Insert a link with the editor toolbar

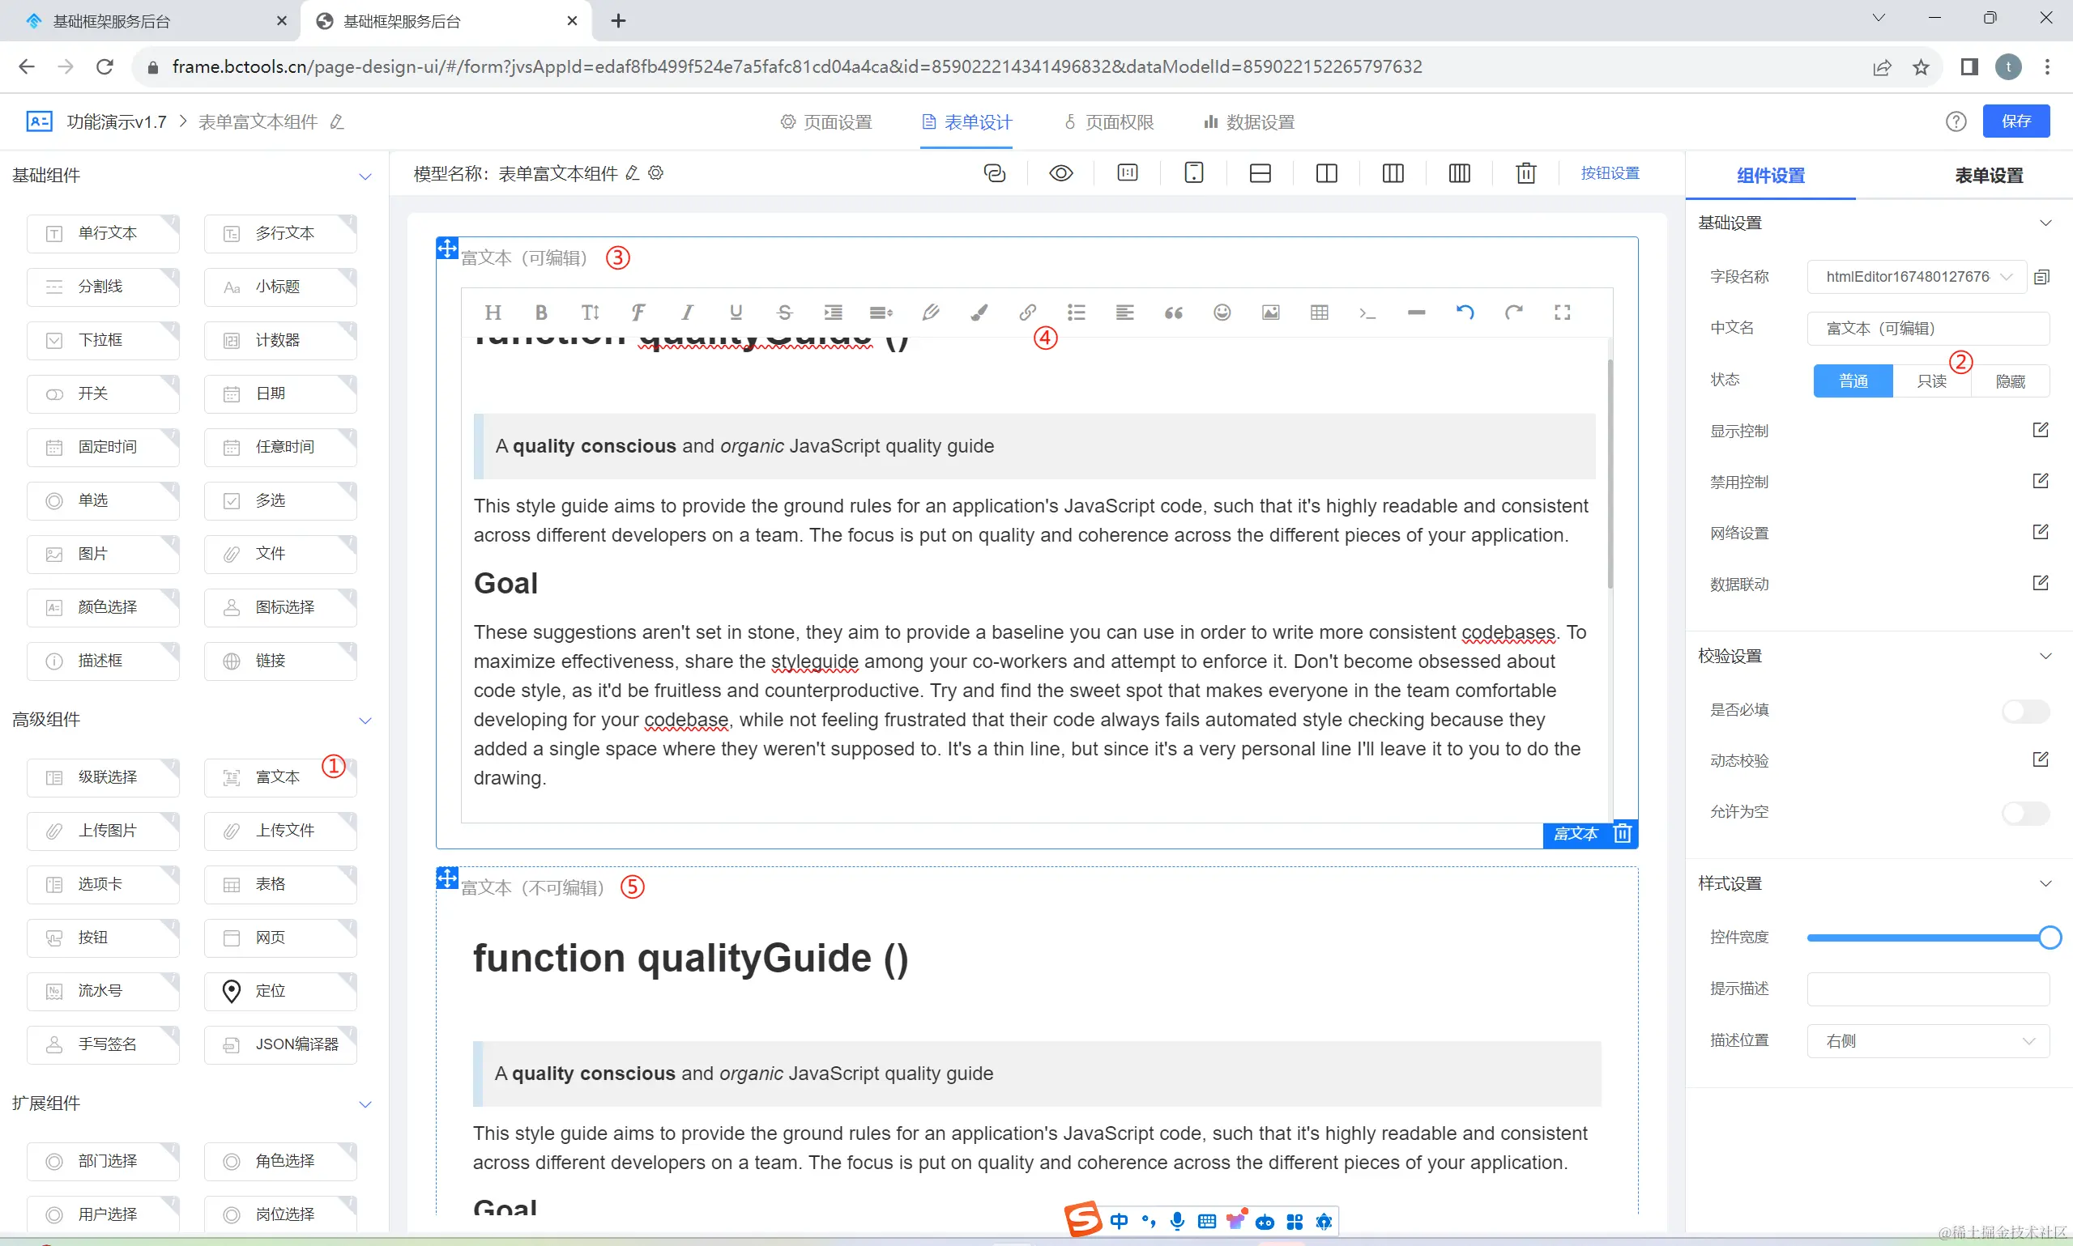tap(1027, 313)
